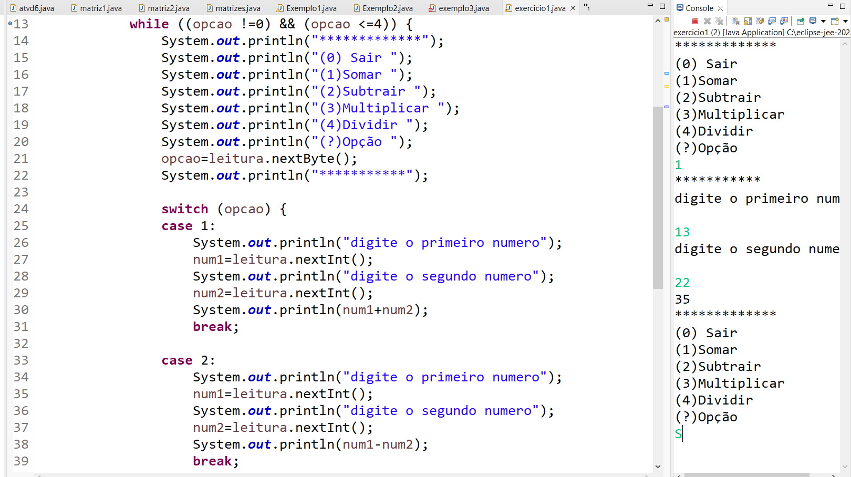Click the 'switch' keyword on line 24
This screenshot has width=851, height=477.
(185, 209)
